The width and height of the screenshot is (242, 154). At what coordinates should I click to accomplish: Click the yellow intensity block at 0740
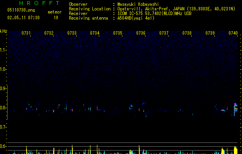point(235,150)
